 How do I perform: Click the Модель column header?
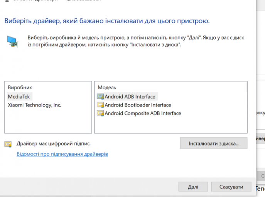coord(107,87)
